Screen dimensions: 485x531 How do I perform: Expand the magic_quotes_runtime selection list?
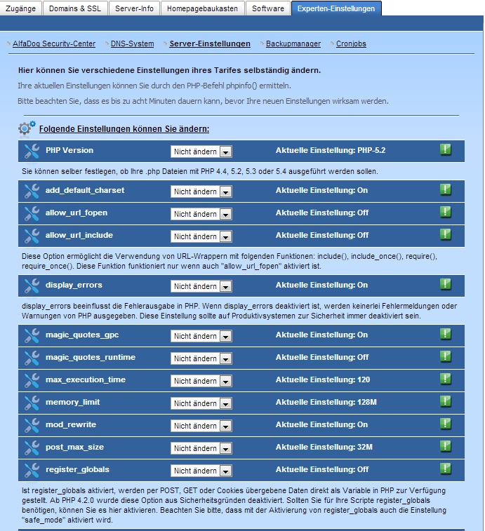pyautogui.click(x=201, y=358)
